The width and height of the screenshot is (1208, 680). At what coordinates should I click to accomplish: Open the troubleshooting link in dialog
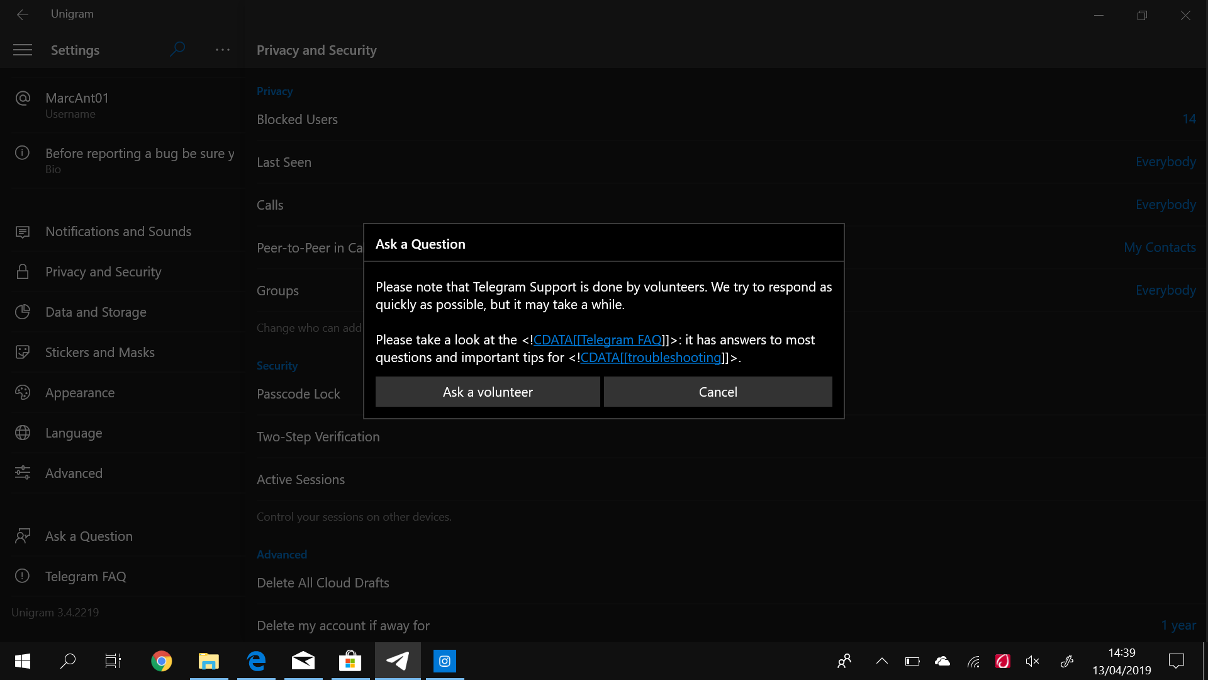pos(651,358)
